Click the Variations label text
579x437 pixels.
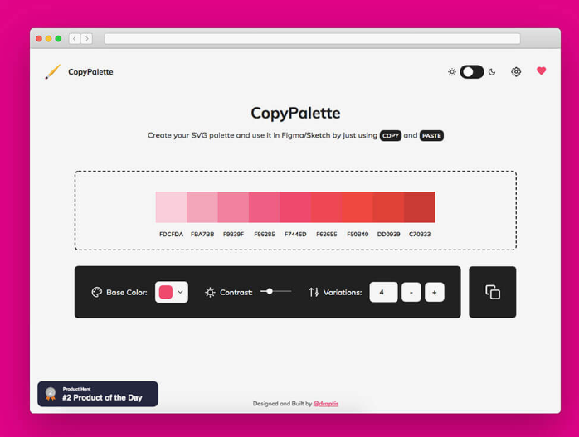(x=343, y=293)
